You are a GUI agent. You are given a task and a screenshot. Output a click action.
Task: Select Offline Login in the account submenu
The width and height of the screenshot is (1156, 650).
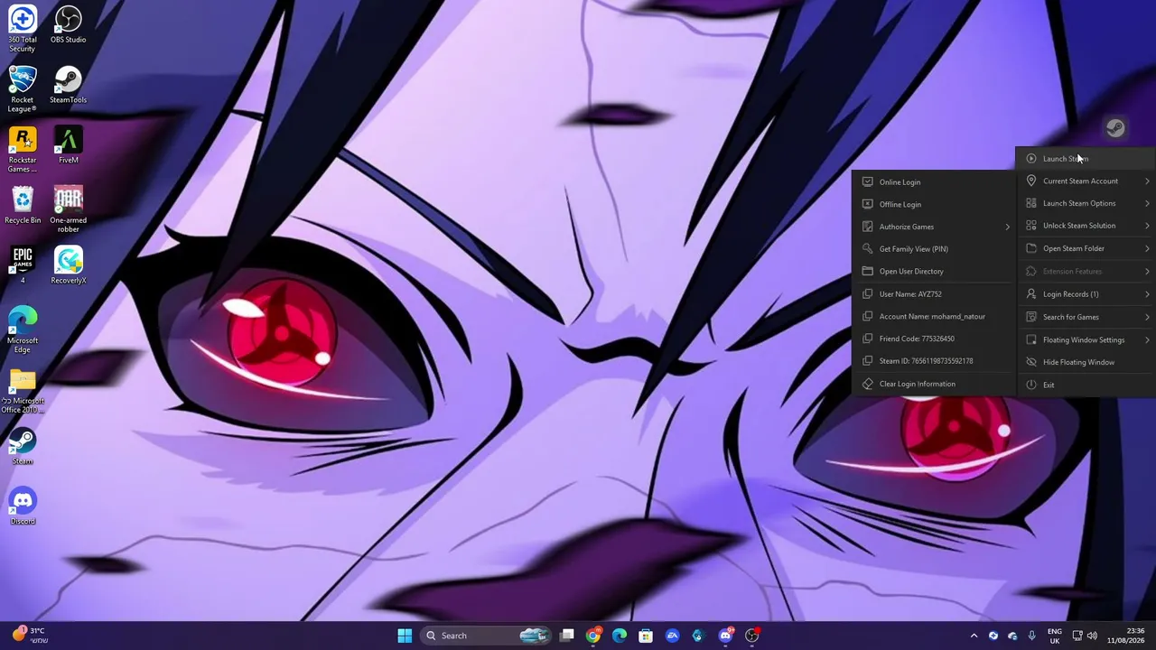[933, 204]
